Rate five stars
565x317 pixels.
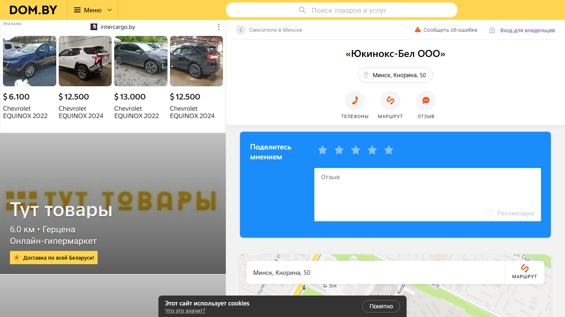click(389, 150)
